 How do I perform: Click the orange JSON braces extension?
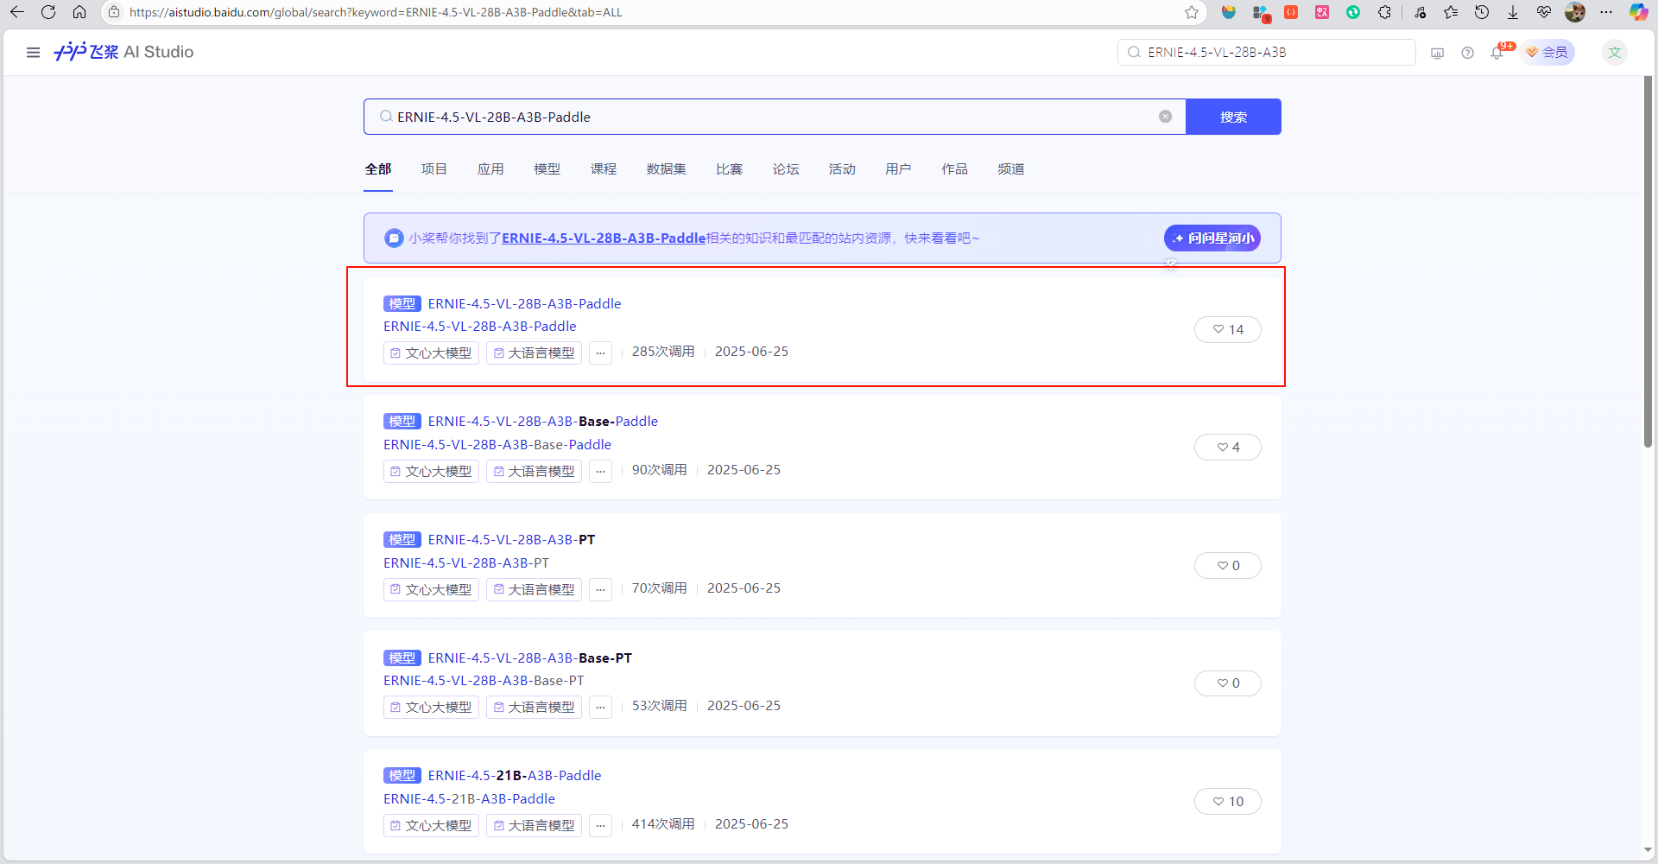click(1291, 12)
